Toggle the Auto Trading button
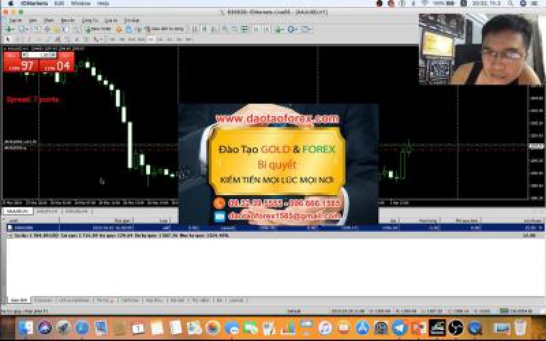 (x=165, y=29)
